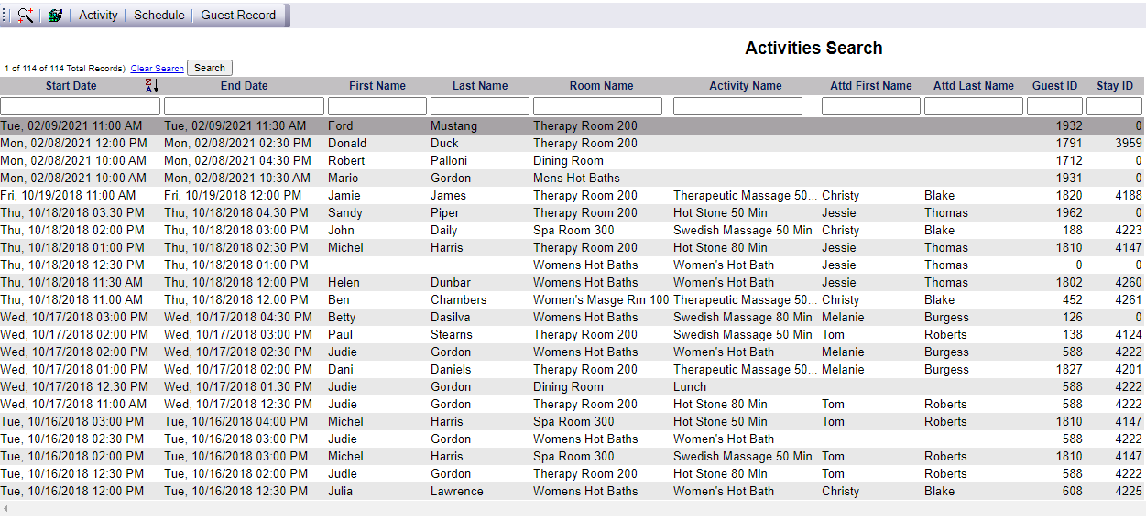This screenshot has height=520, width=1146.
Task: Click the first name Julia
Action: pos(341,491)
